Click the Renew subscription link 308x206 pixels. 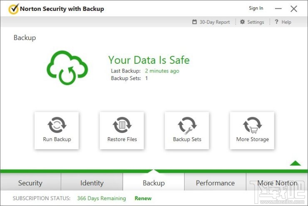click(143, 198)
